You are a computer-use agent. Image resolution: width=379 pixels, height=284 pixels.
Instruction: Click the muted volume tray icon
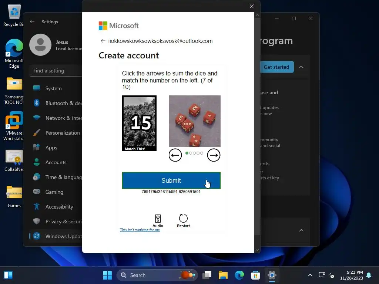[x=331, y=275]
